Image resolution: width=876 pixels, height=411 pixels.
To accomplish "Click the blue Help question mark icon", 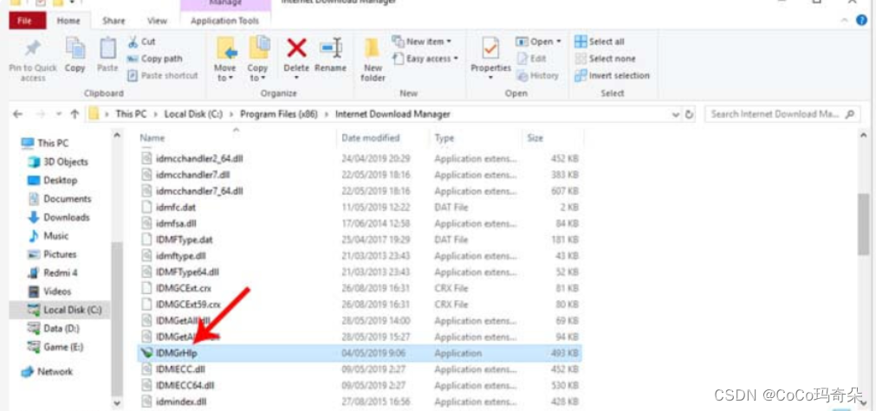I will (862, 20).
